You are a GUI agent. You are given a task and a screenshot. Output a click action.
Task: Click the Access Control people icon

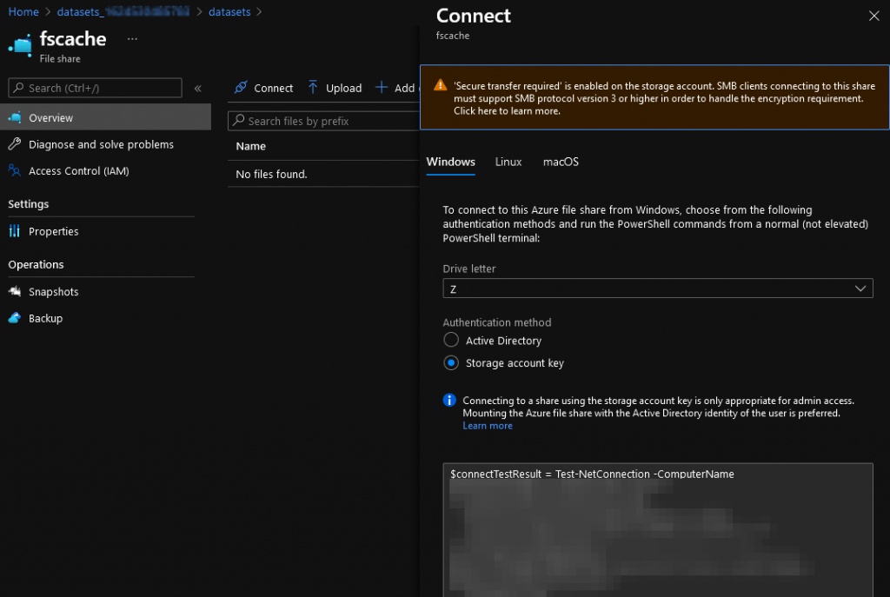(x=15, y=170)
